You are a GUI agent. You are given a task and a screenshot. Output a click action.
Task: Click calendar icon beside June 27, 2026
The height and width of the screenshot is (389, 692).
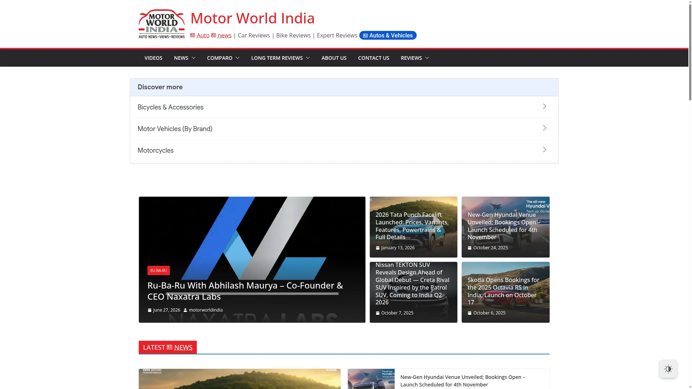point(150,310)
